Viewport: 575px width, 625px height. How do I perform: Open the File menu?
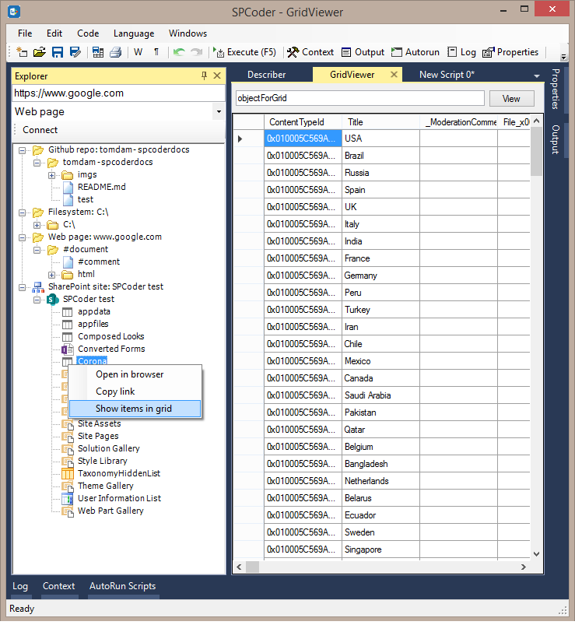[25, 33]
